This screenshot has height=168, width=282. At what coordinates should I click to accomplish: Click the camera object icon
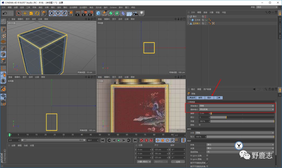coord(136,13)
